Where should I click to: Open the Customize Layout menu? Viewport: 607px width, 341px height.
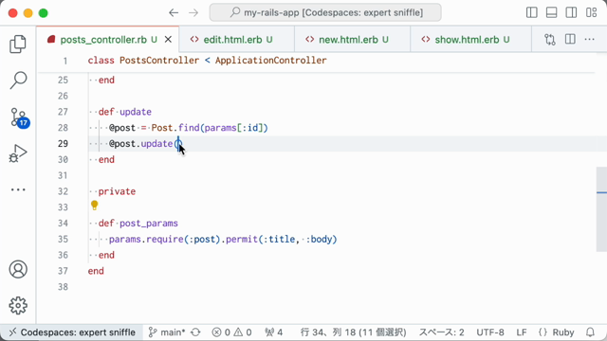pyautogui.click(x=591, y=12)
